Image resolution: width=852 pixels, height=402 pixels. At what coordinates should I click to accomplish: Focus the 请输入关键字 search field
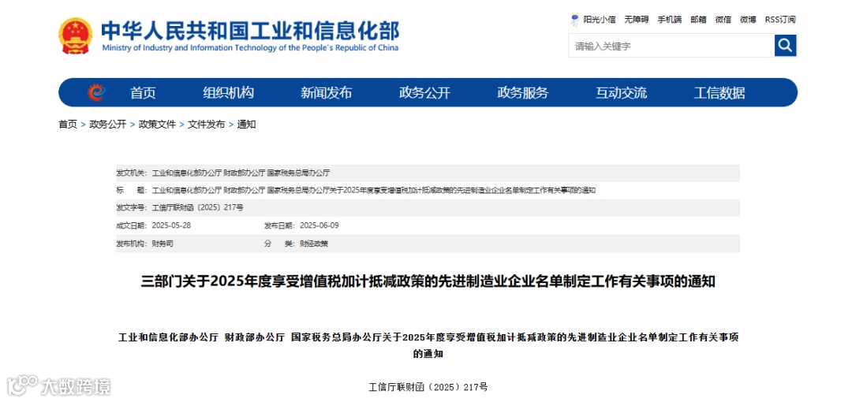coord(671,47)
